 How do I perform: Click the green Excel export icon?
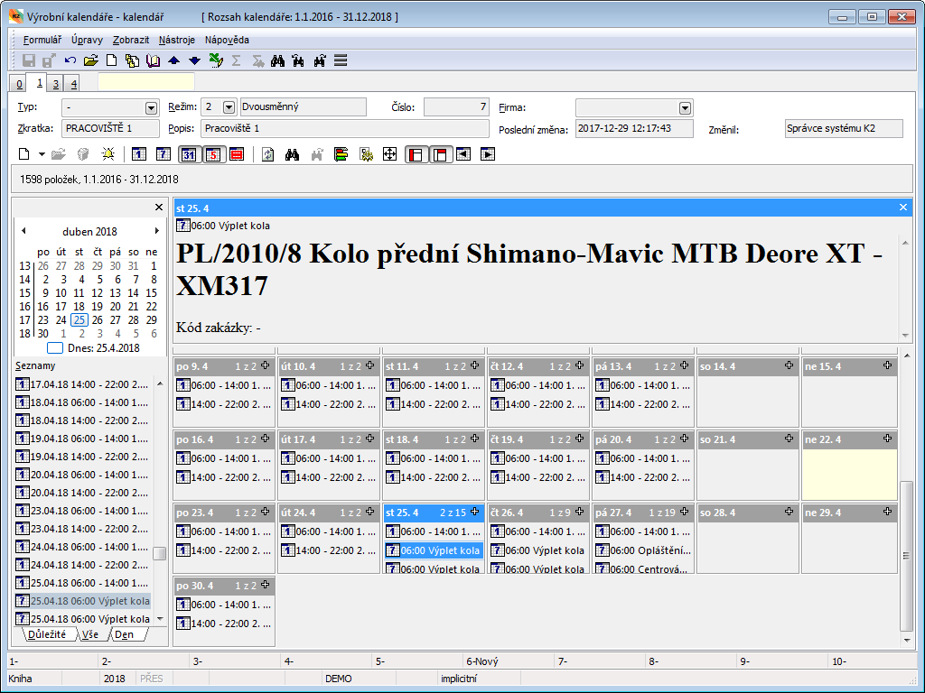coord(216,60)
